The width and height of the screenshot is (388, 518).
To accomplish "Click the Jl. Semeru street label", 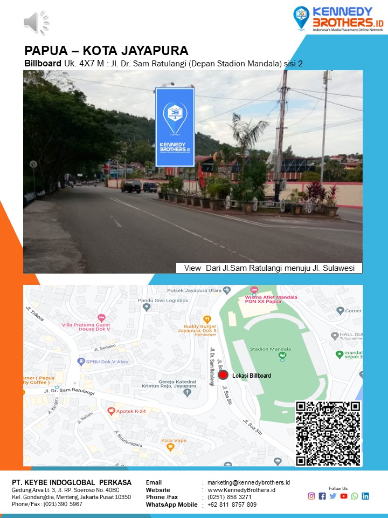I will (x=105, y=347).
